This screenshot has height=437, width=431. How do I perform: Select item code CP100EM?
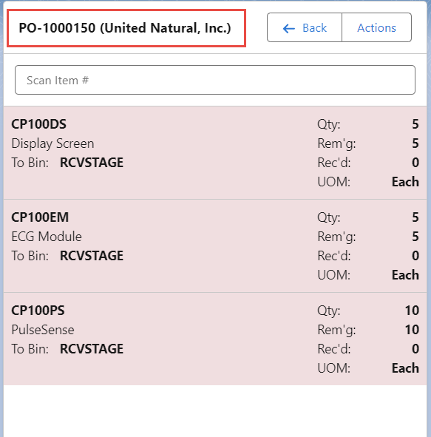coord(40,217)
